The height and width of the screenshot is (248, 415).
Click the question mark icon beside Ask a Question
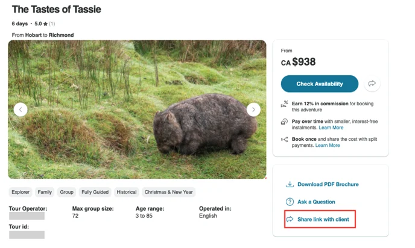click(290, 202)
